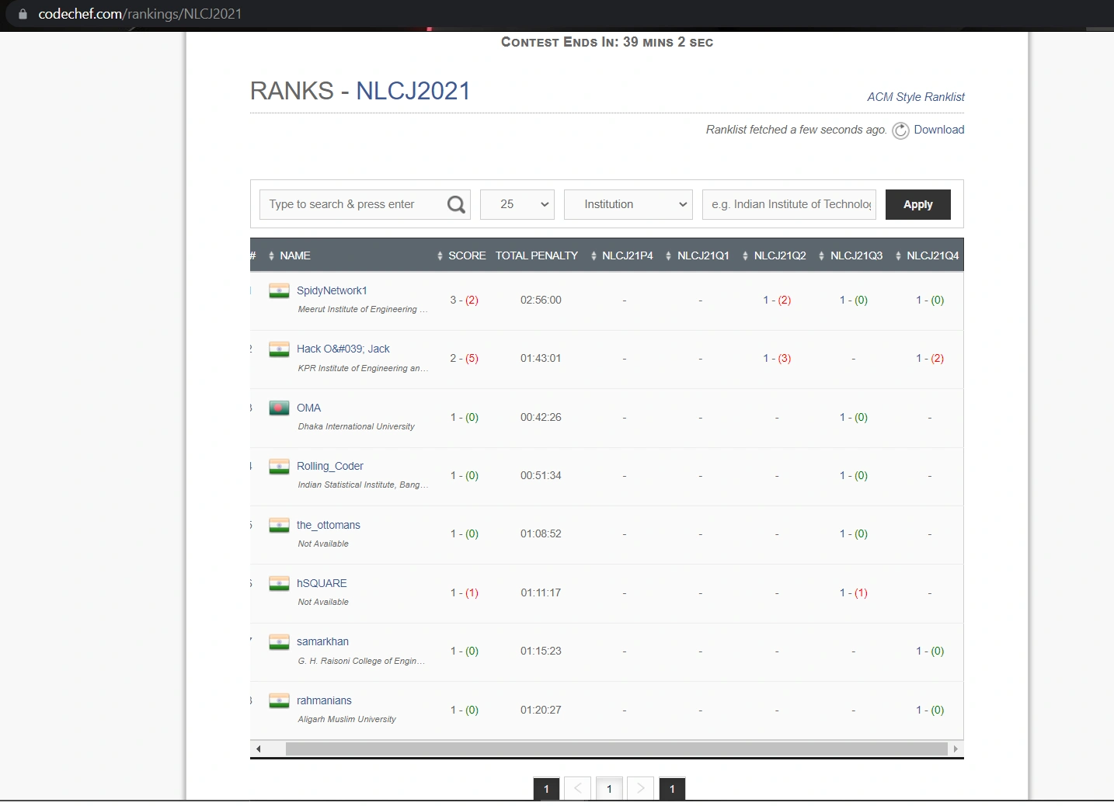The height and width of the screenshot is (806, 1114).
Task: Click the institution name filter input
Action: click(x=789, y=204)
